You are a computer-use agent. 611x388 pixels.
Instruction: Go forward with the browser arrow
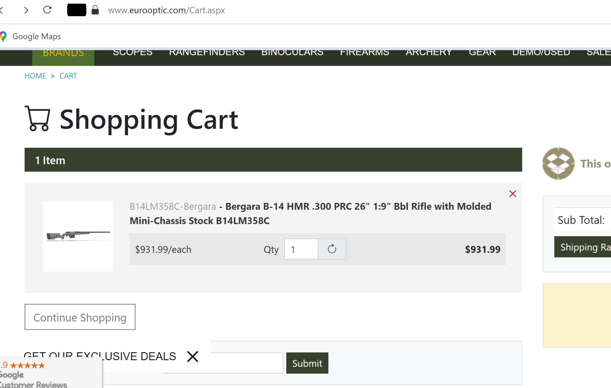tap(26, 10)
